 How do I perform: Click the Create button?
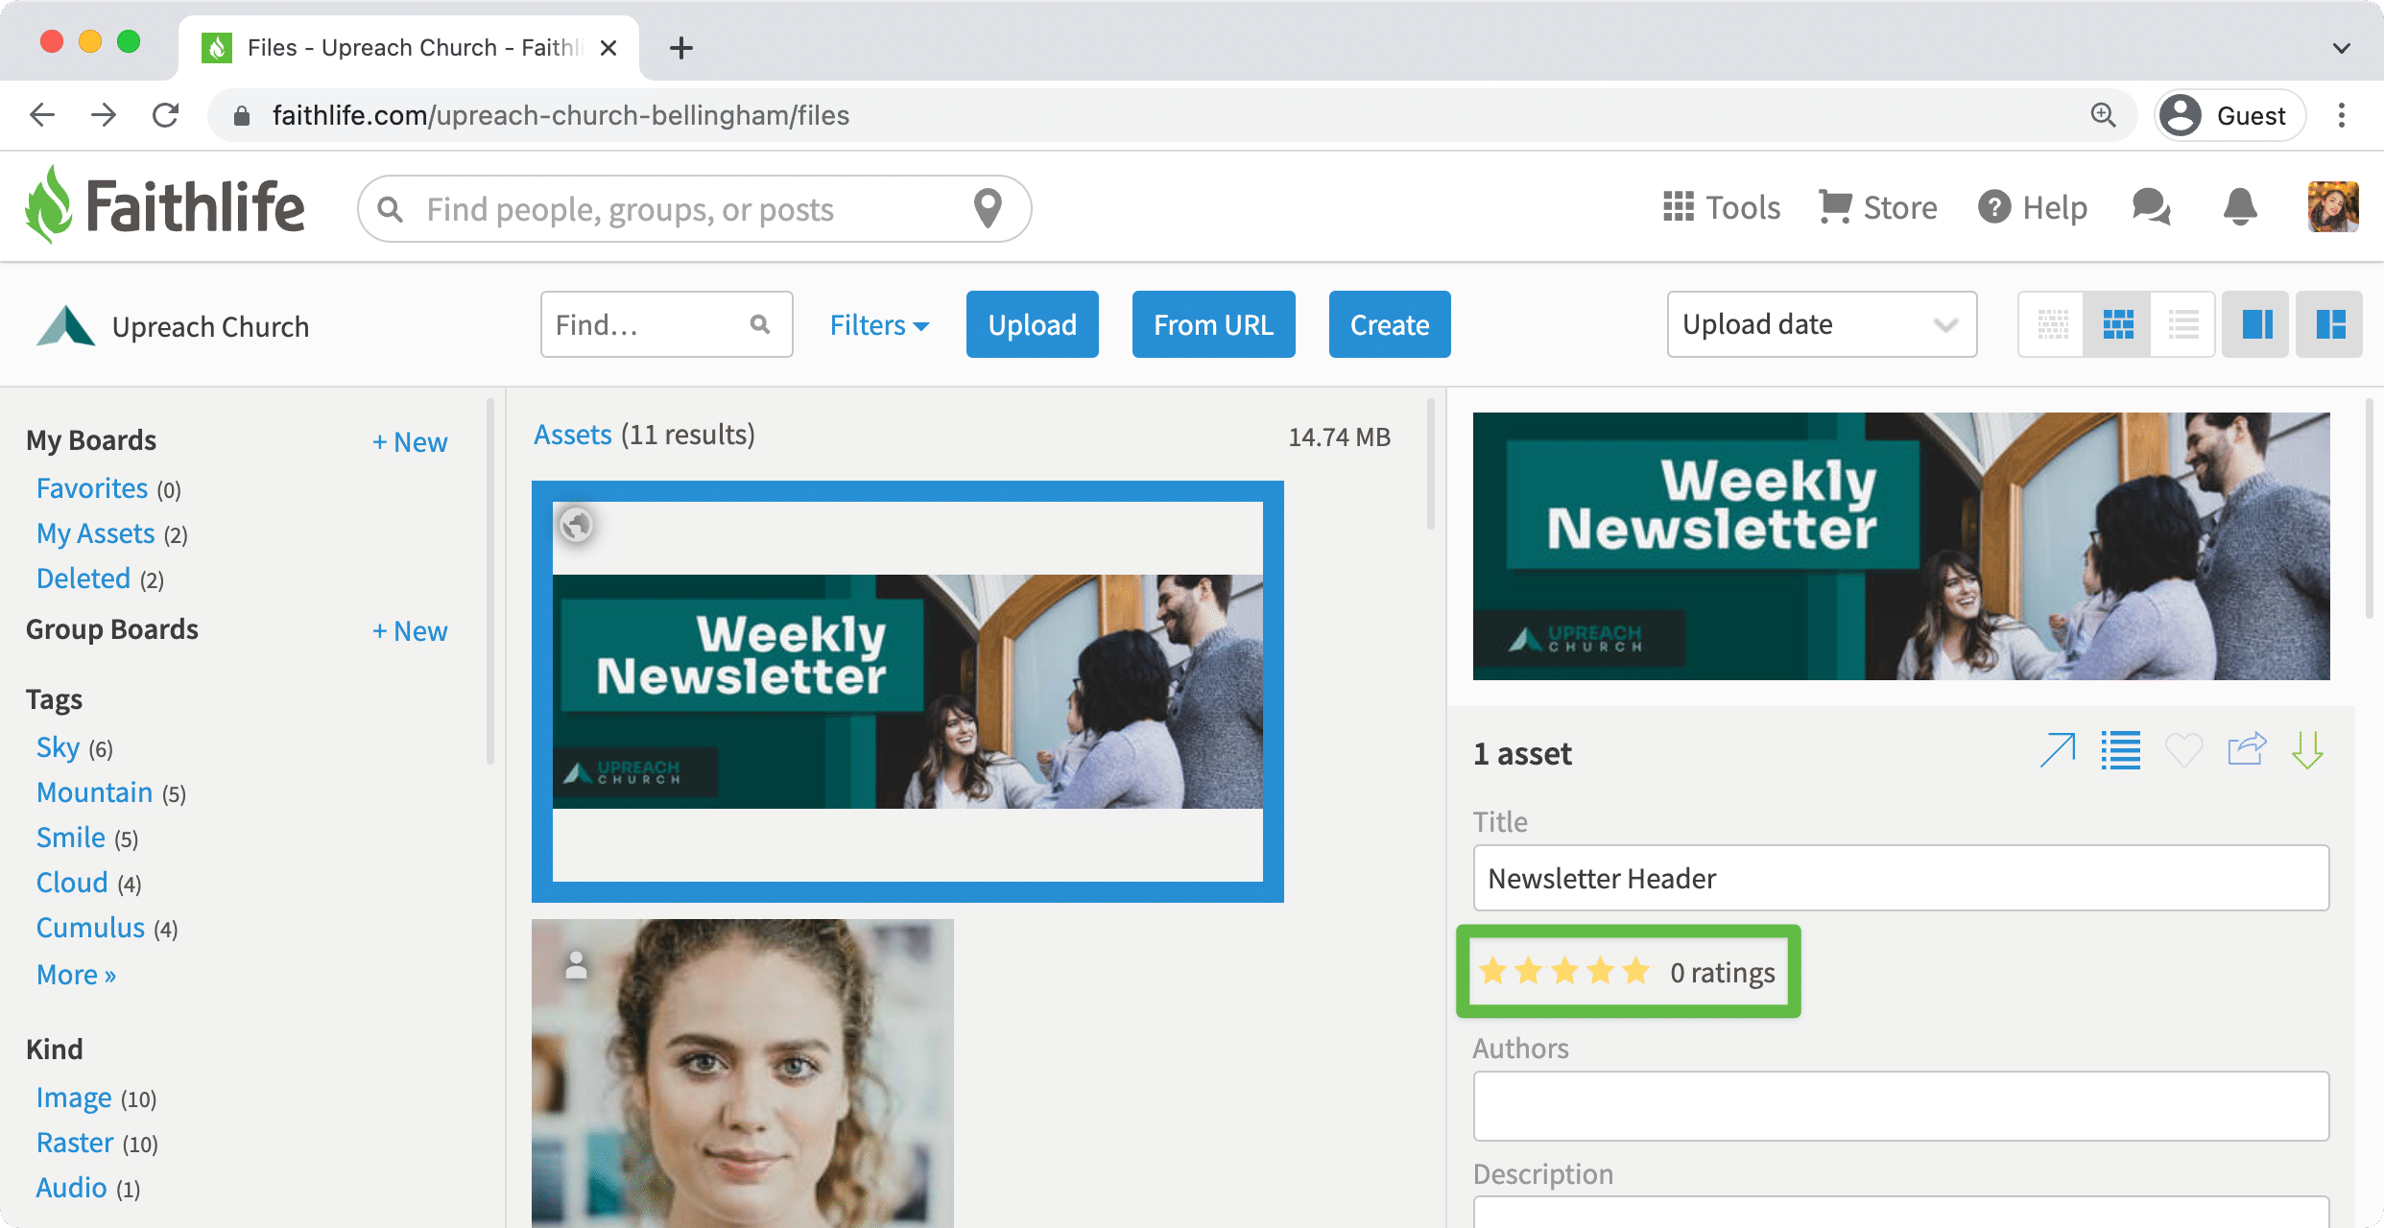(x=1390, y=324)
